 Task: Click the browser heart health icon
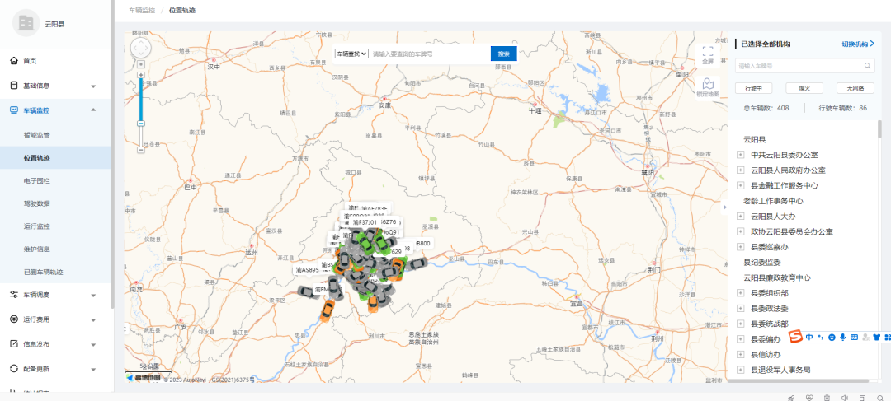(x=810, y=398)
